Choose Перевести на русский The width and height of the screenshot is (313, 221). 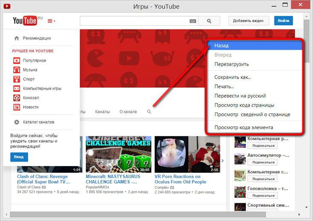click(255, 96)
